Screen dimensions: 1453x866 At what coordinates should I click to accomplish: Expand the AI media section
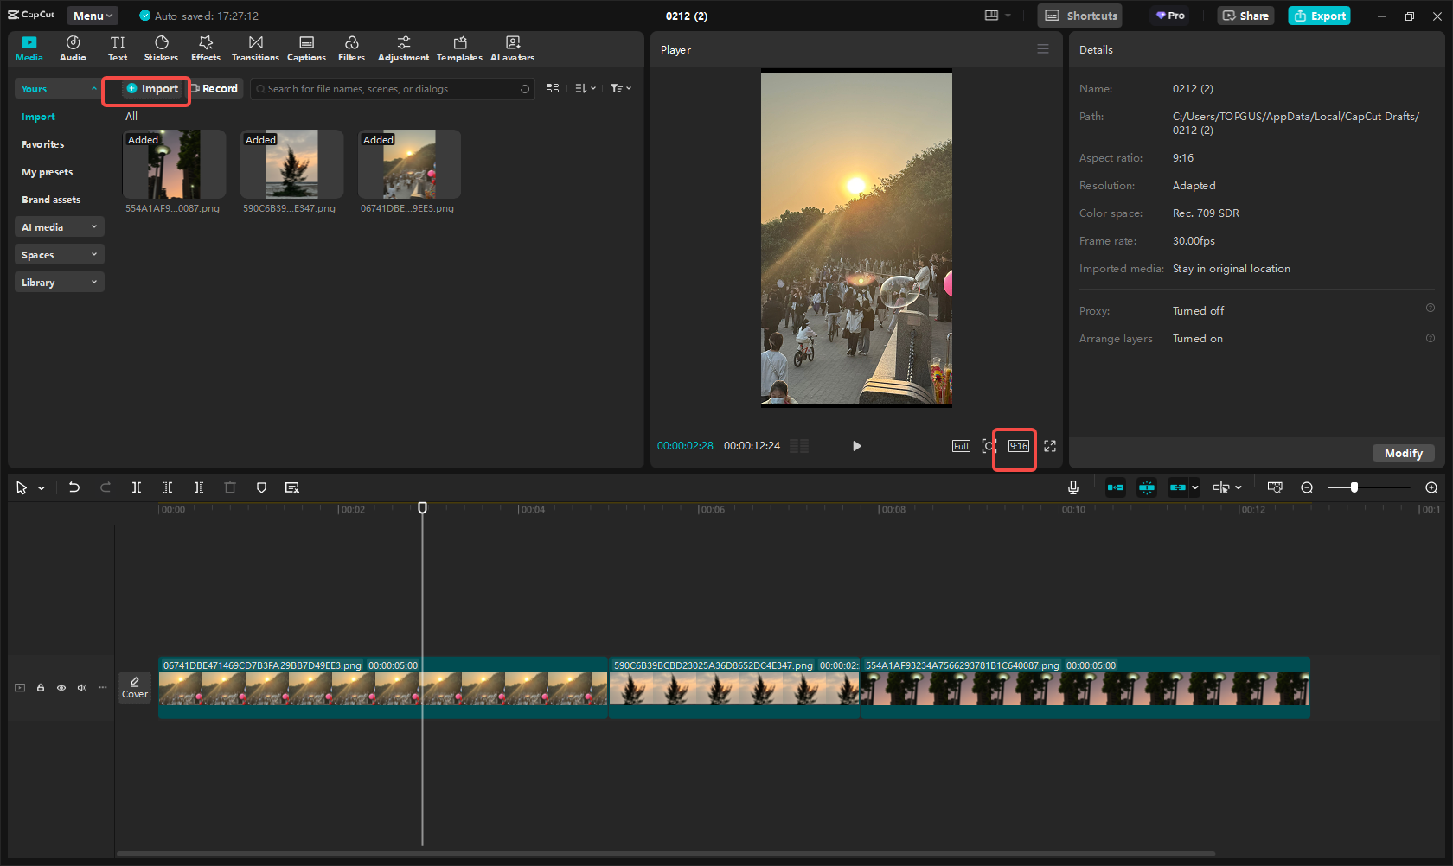click(x=59, y=226)
